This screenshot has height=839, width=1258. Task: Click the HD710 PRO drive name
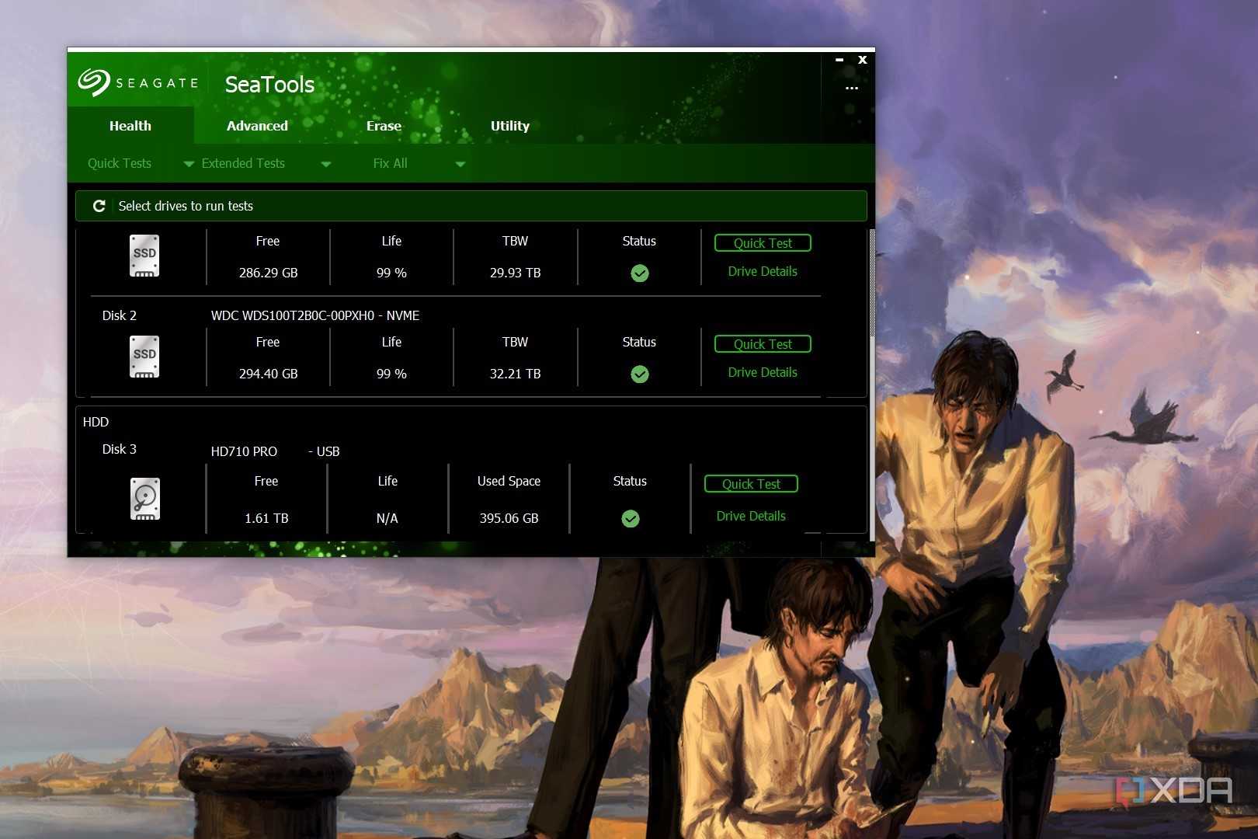click(244, 451)
